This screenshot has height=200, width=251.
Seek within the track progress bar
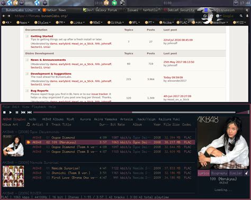(135, 112)
